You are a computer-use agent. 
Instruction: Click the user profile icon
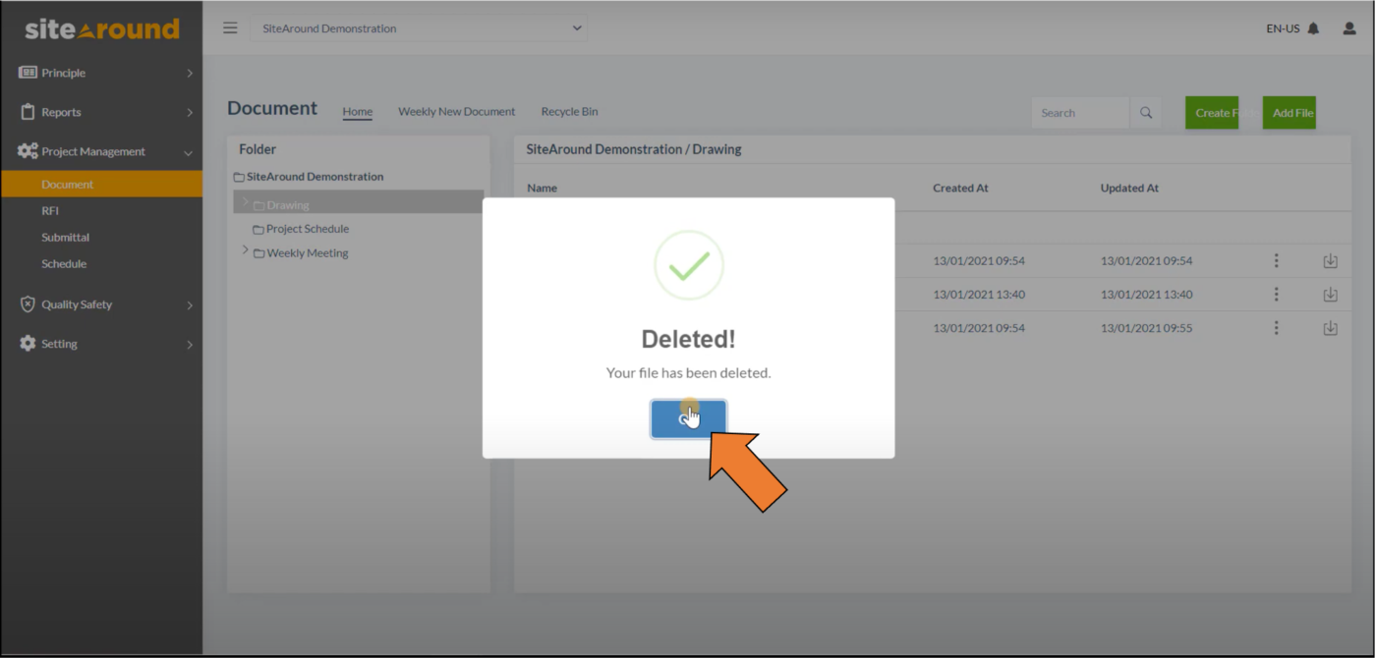click(x=1347, y=28)
